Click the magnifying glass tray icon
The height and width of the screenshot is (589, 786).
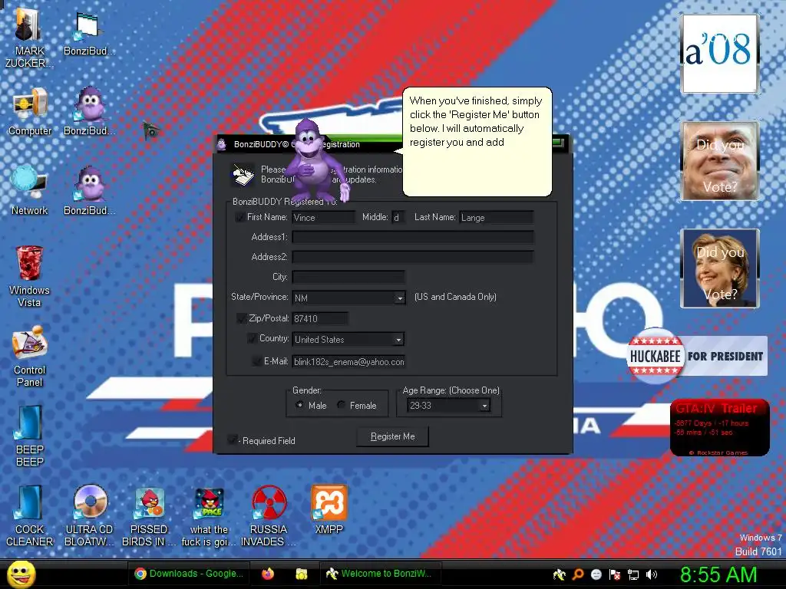[x=578, y=574]
